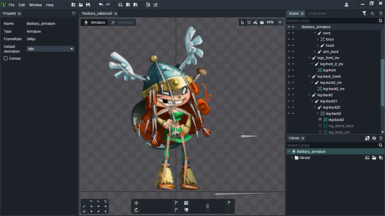Click the preview/publish play-document icon

click(x=148, y=5)
